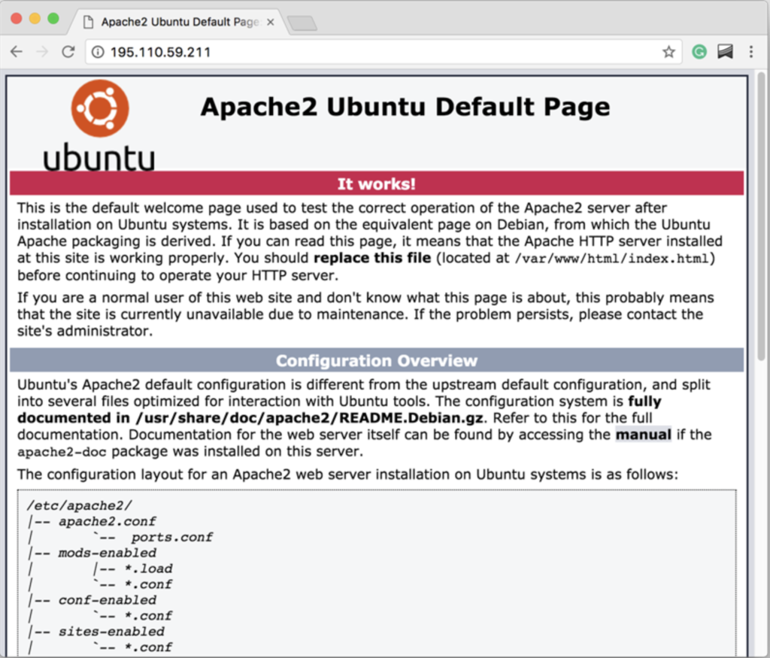Viewport: 770px width, 658px height.
Task: Click the green maximize window button
Action: tap(53, 19)
